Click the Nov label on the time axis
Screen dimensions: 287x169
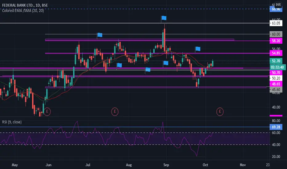[243, 165]
